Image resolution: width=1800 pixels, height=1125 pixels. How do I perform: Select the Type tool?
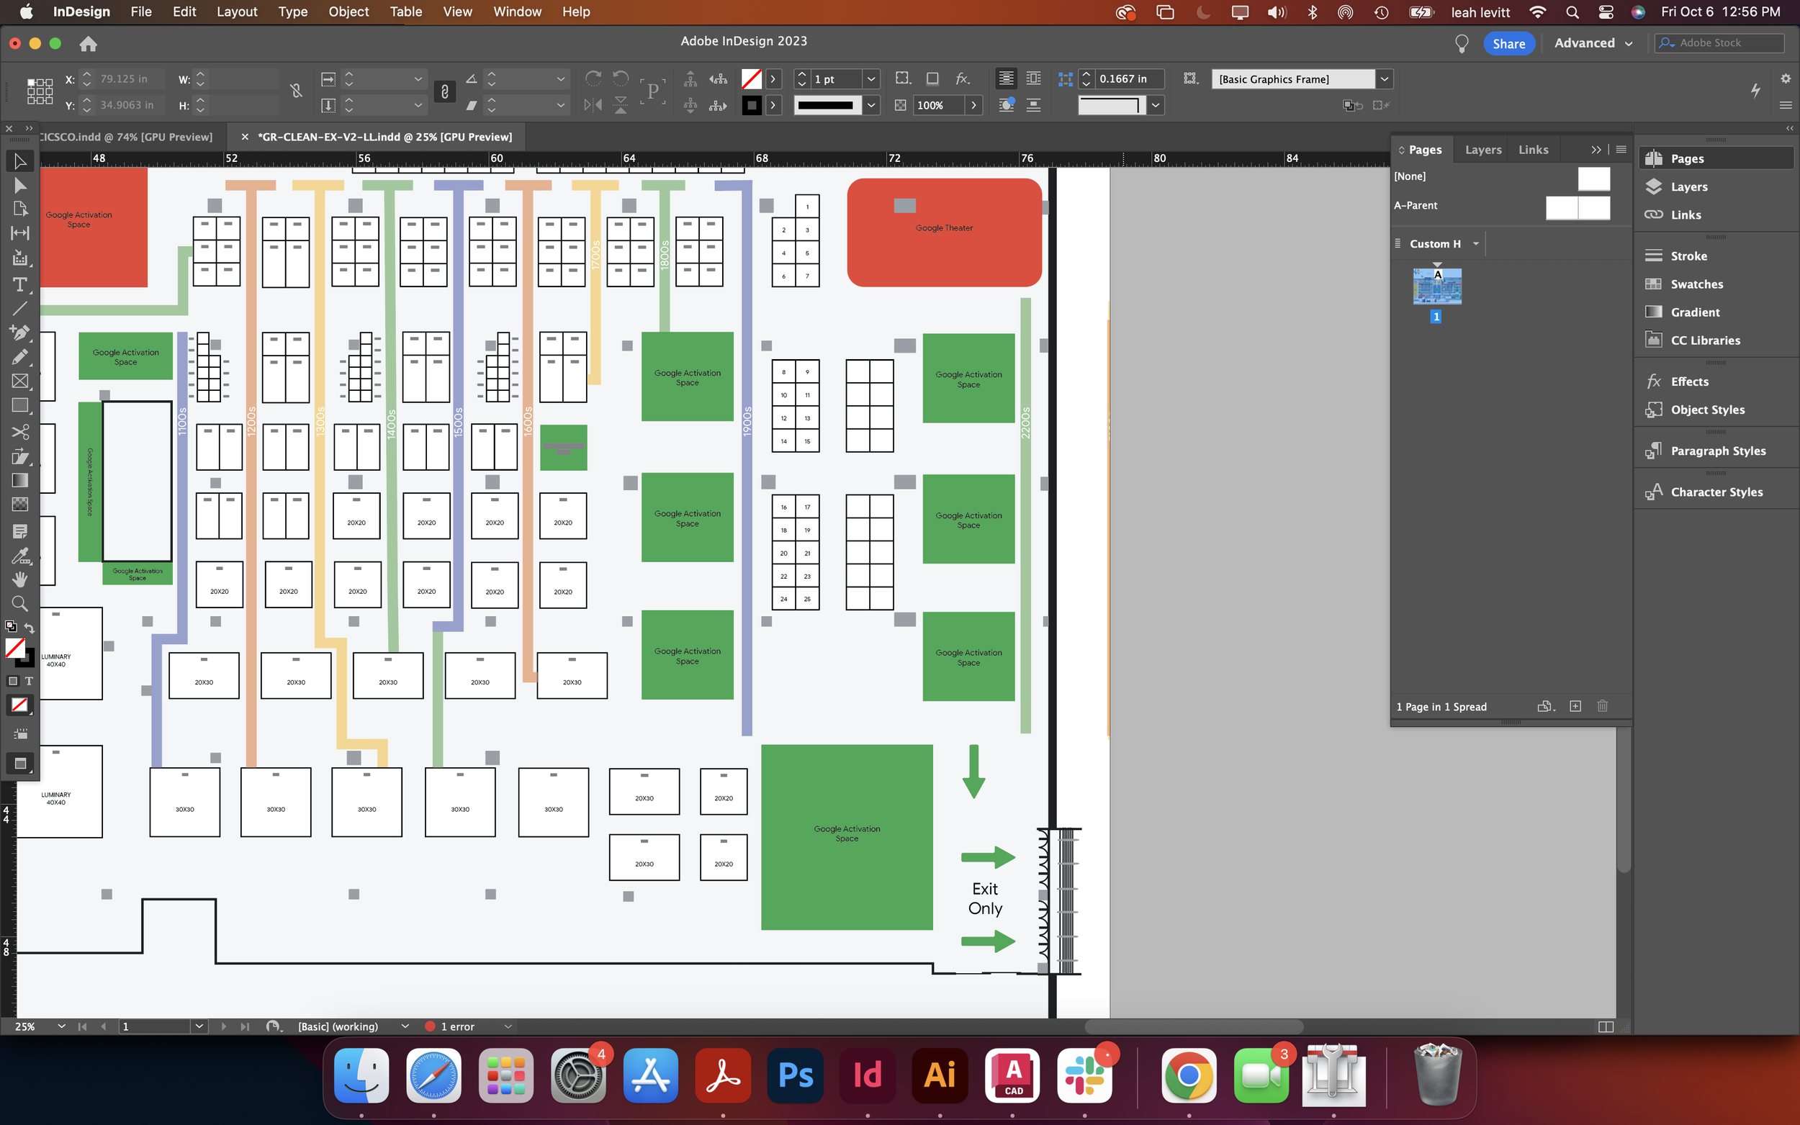[20, 284]
